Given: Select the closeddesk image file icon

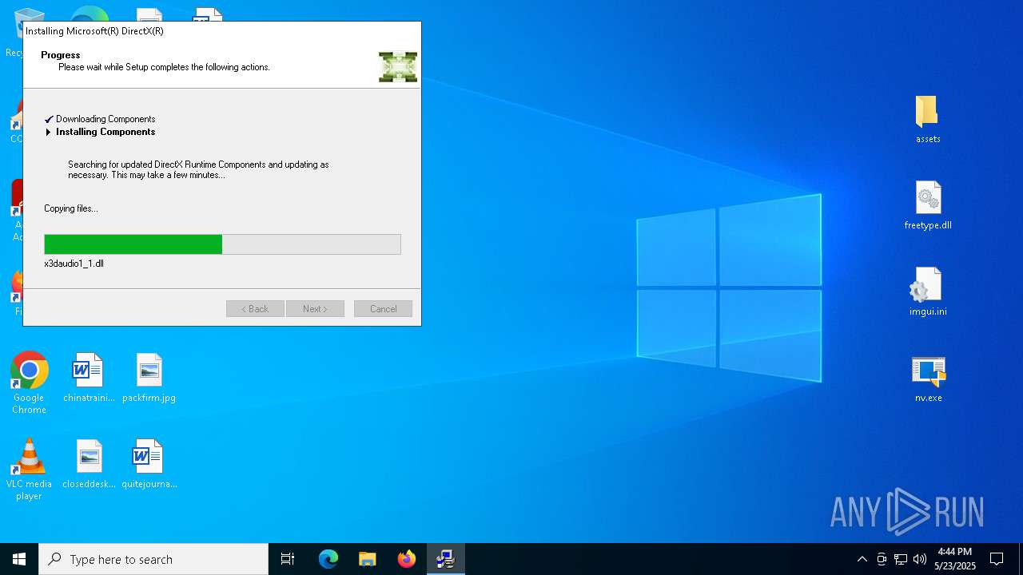Looking at the screenshot, I should click(89, 464).
